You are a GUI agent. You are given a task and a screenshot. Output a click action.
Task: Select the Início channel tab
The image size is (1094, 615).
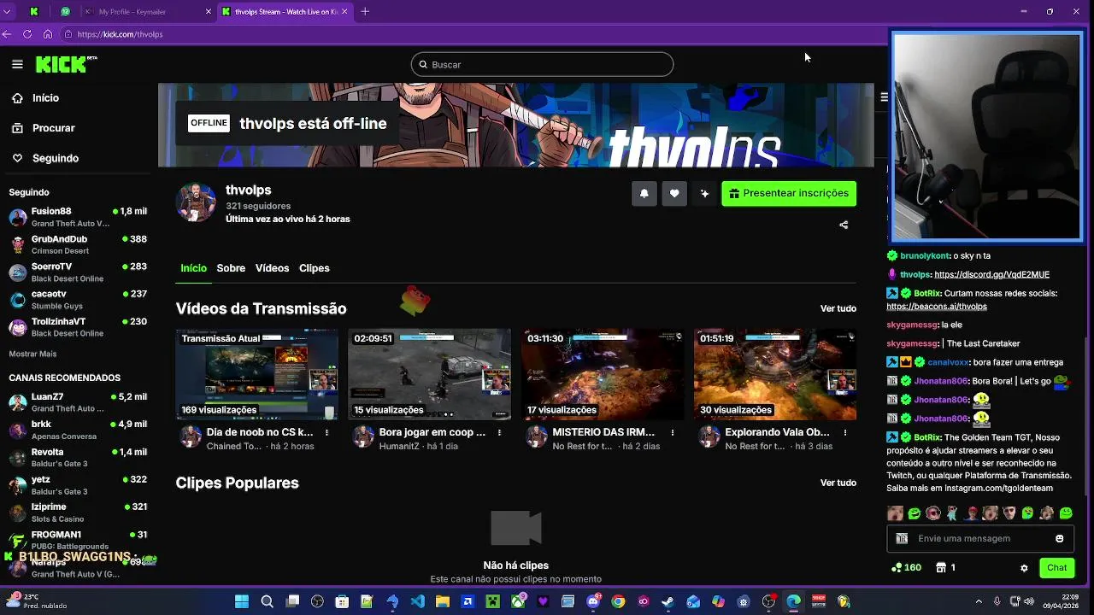click(x=193, y=268)
